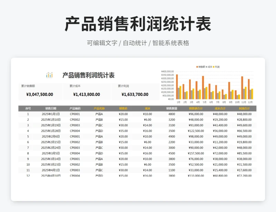Click the cost total ¥15,400.00
The image size is (276, 212).
[220, 170]
